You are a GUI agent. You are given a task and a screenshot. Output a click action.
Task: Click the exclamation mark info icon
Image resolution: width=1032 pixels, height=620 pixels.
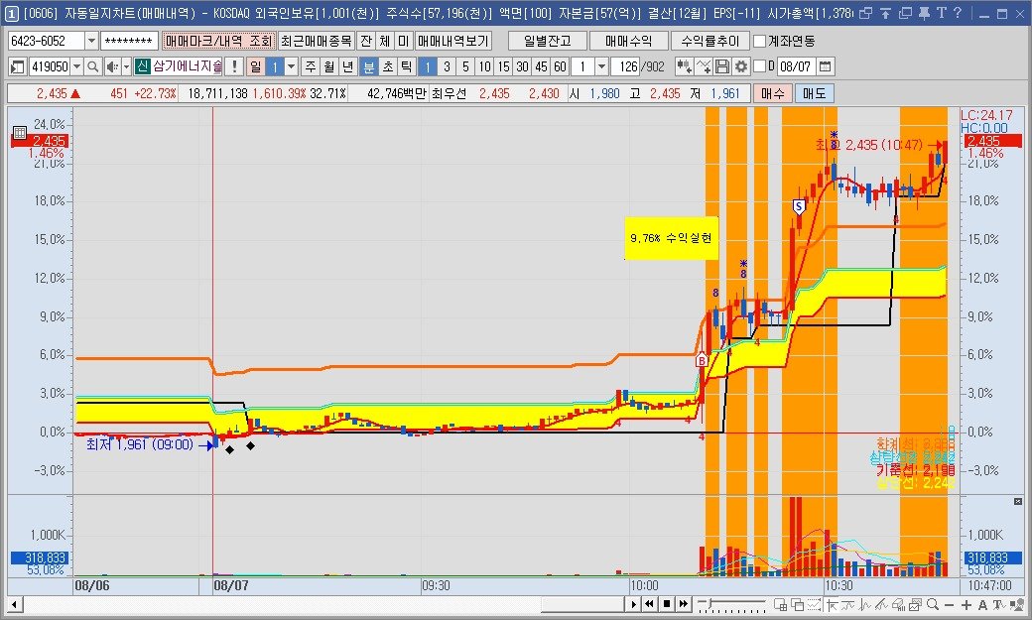click(232, 66)
